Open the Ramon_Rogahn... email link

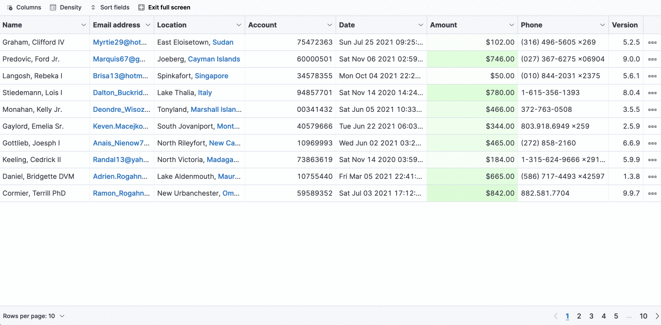coord(121,193)
